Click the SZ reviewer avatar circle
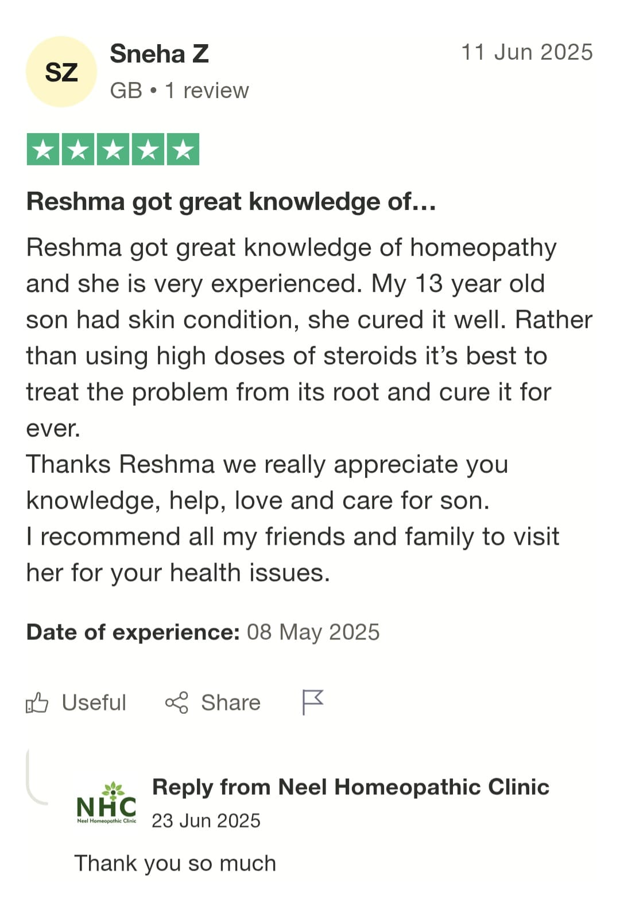Screen dimensions: 620x901 click(61, 72)
